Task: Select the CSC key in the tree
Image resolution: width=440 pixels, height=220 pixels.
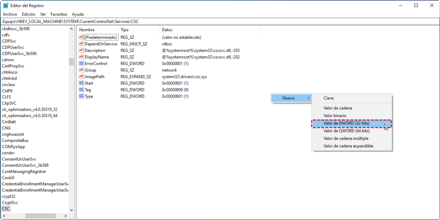Action: click(x=6, y=209)
